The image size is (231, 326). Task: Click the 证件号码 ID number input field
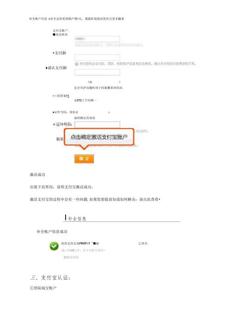[x=97, y=124]
